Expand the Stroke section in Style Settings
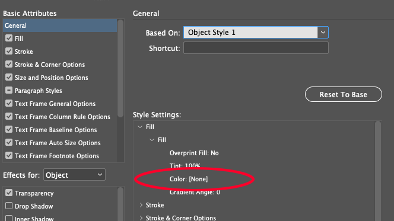Viewport: 394px width, 221px height. click(141, 205)
